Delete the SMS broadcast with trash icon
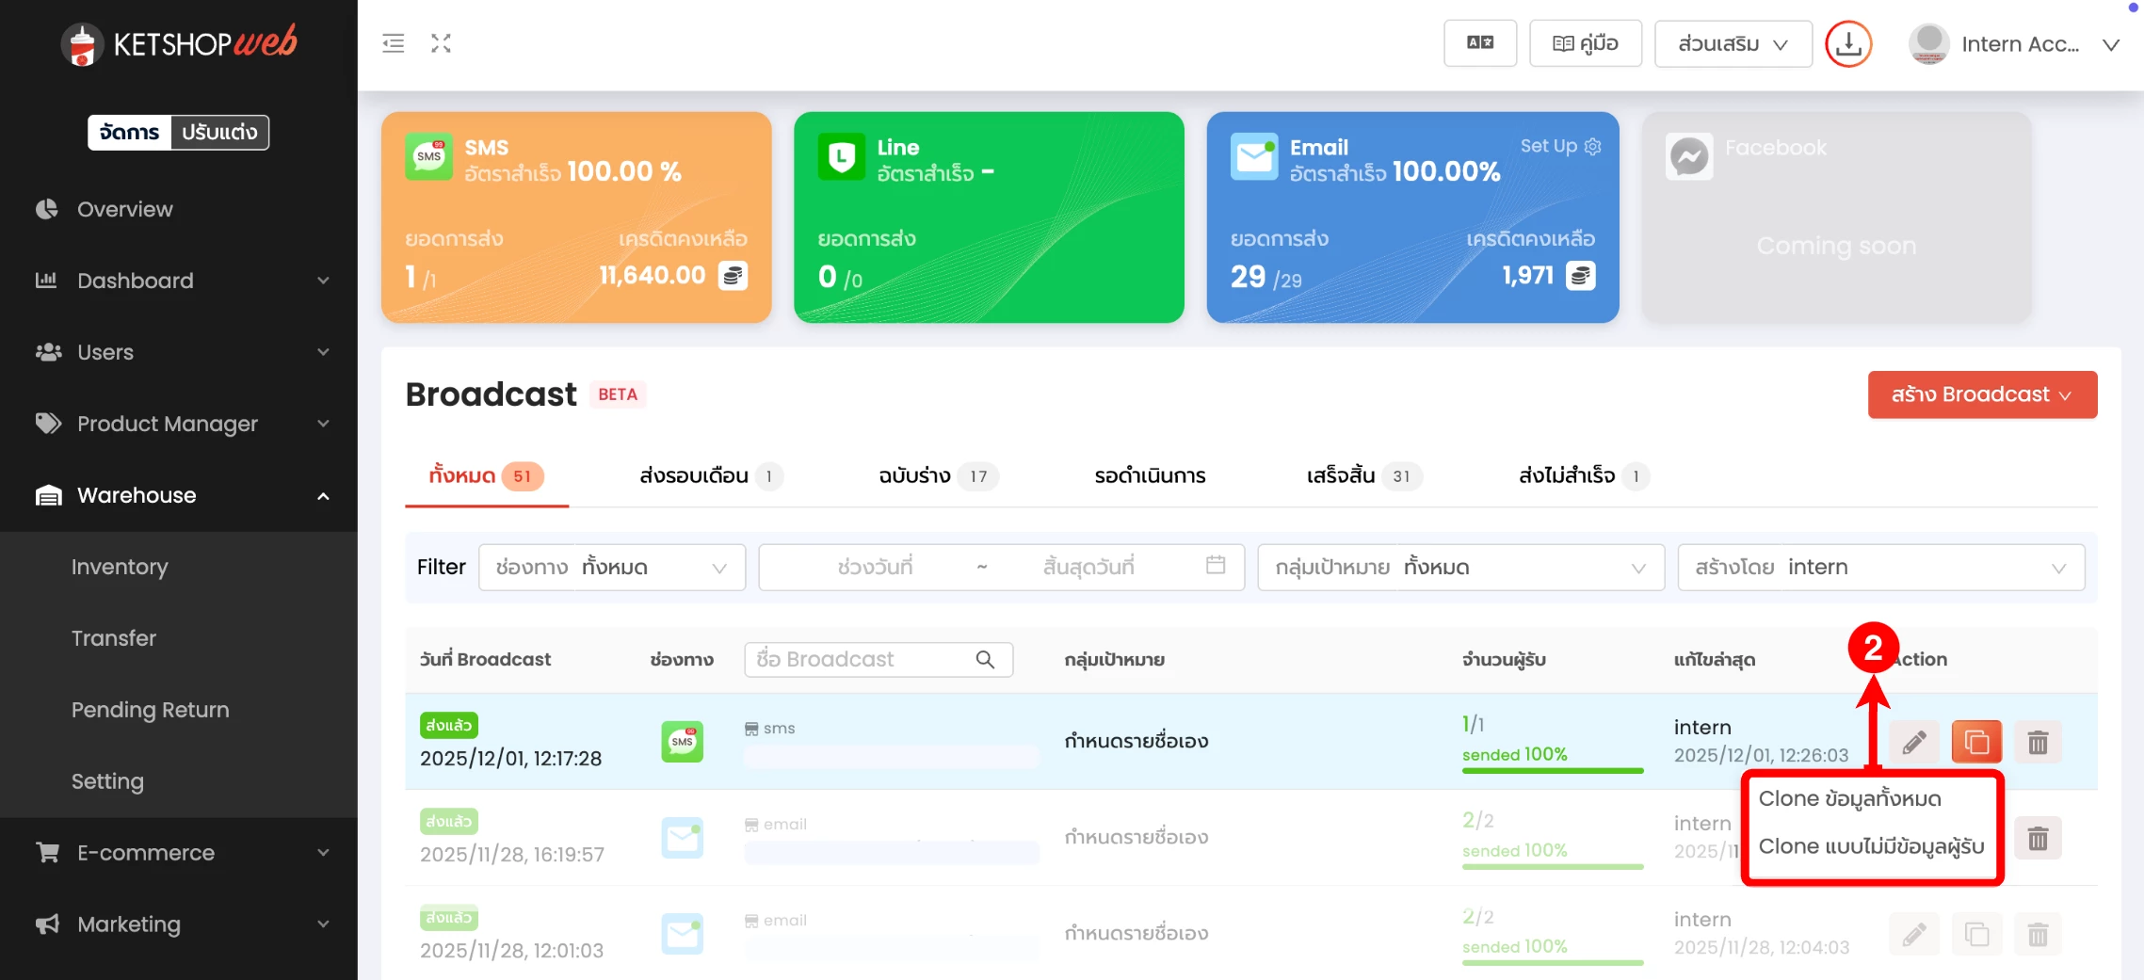The width and height of the screenshot is (2144, 980). point(2038,742)
